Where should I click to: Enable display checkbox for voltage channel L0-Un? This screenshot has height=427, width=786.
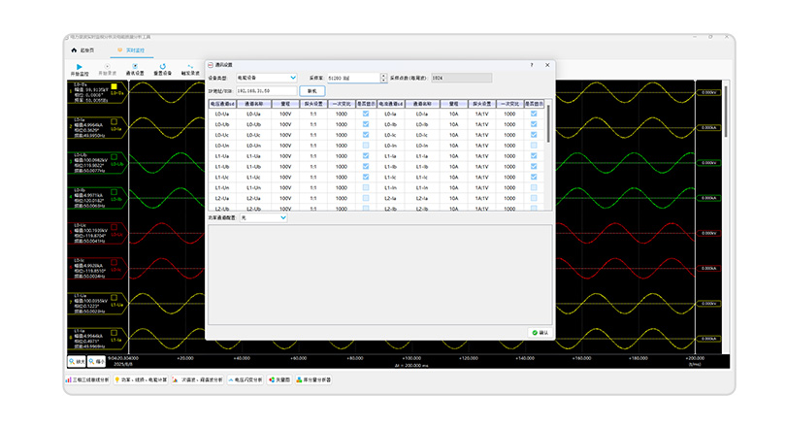366,145
